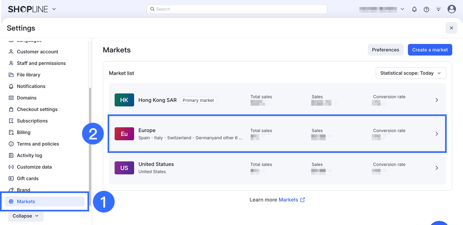
Task: Click the Create a market button
Action: click(430, 50)
